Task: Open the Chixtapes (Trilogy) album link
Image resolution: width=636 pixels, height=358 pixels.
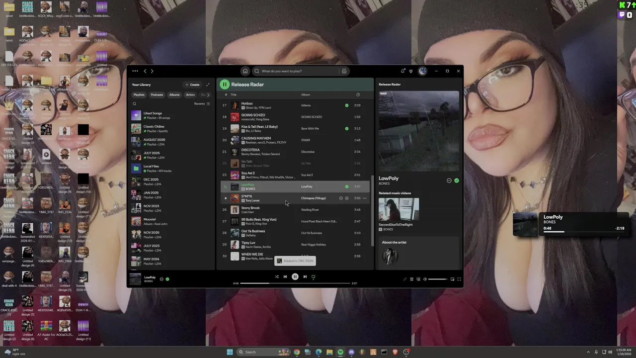Action: point(314,198)
